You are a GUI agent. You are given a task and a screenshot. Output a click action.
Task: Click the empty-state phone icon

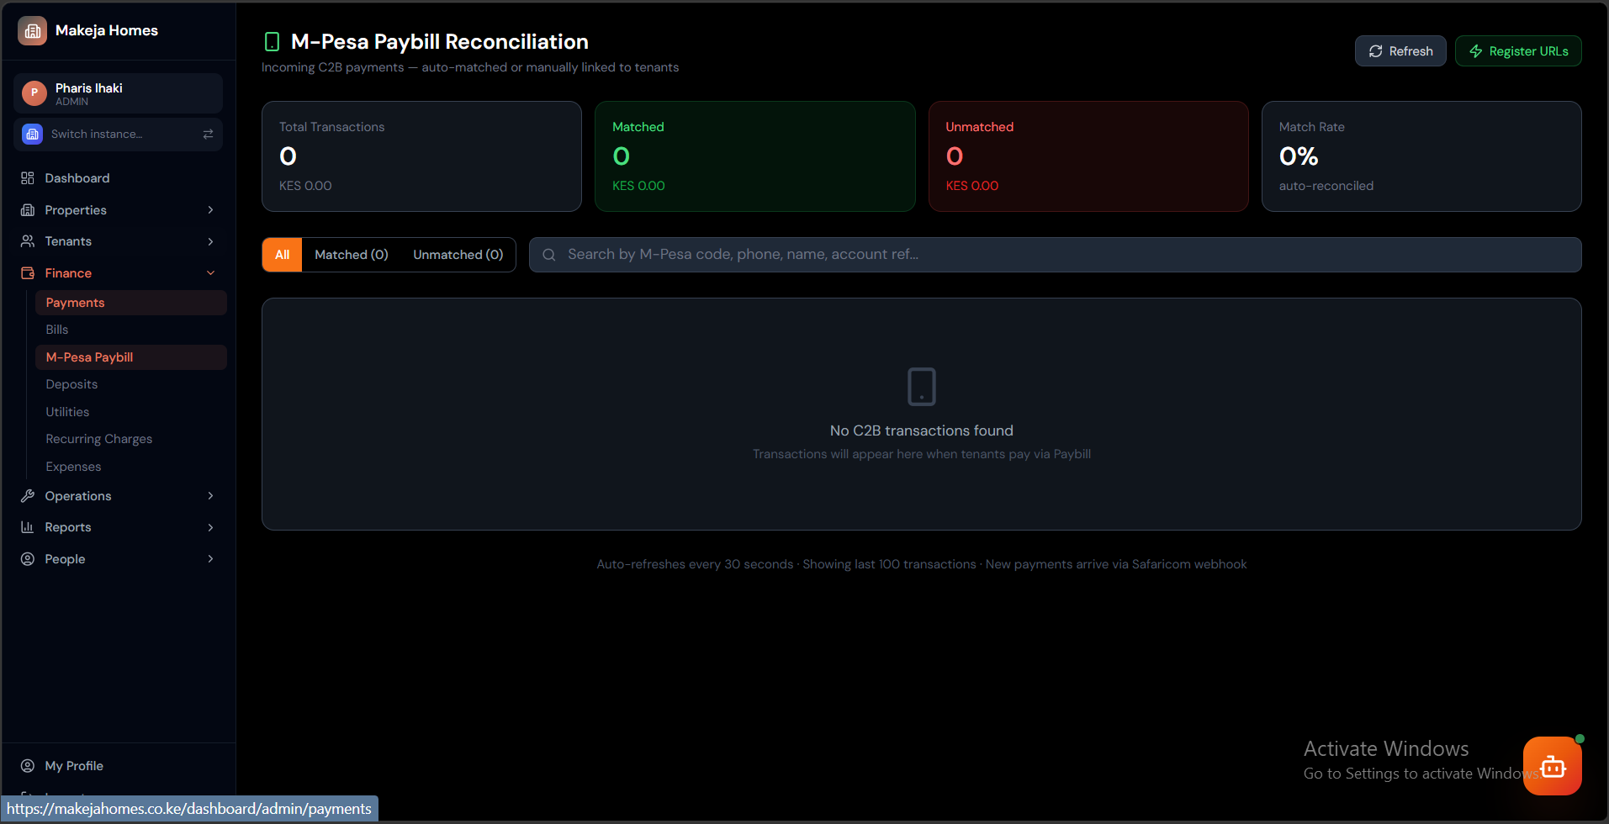(x=922, y=387)
